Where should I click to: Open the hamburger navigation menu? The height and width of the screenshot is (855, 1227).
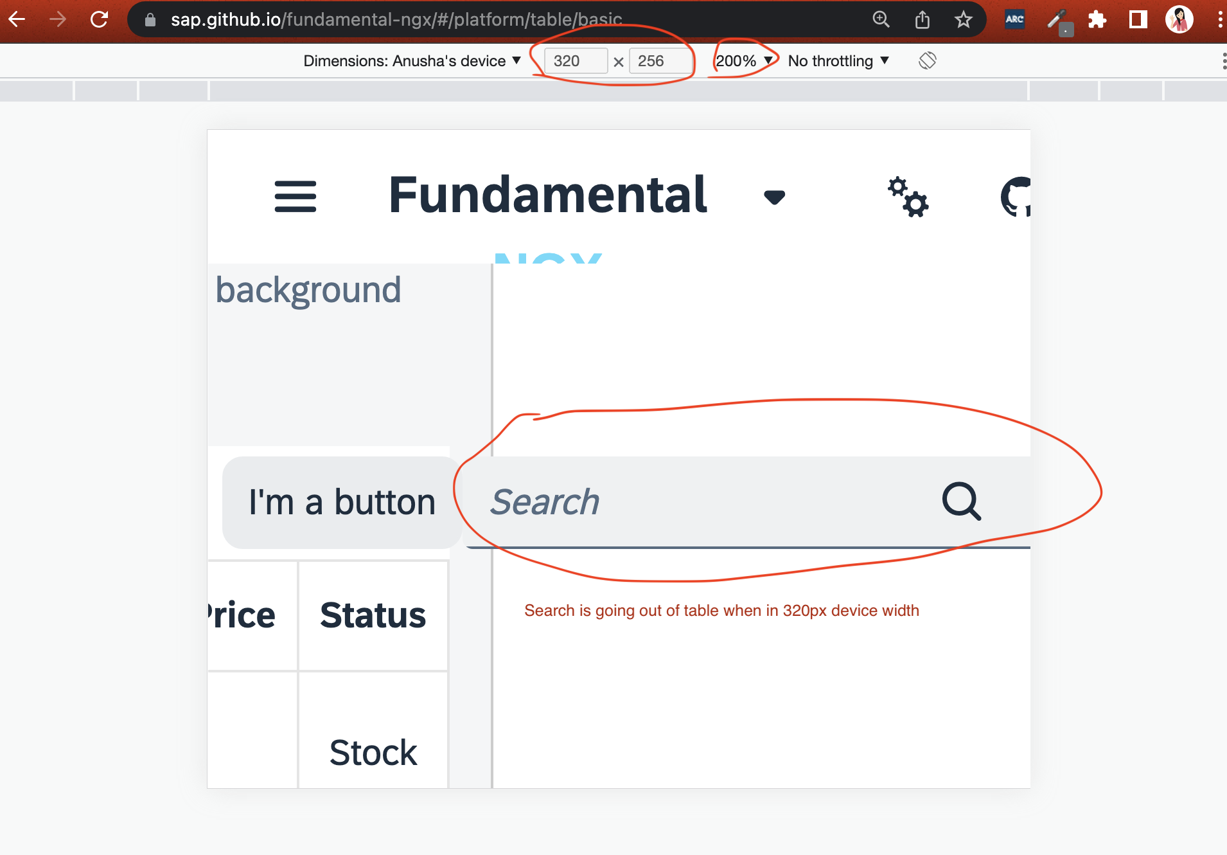(296, 197)
